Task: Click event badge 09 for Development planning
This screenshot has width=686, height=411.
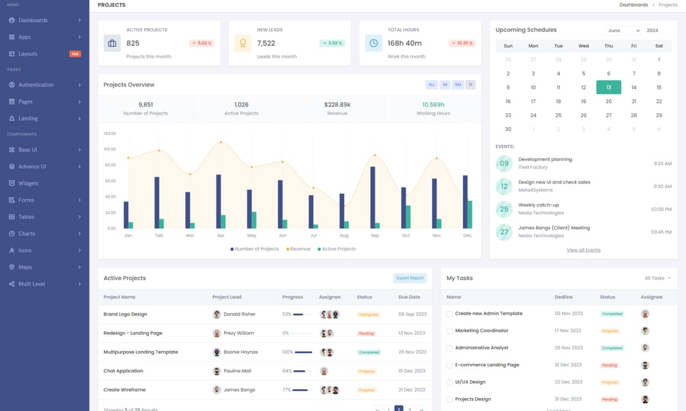Action: click(x=504, y=164)
